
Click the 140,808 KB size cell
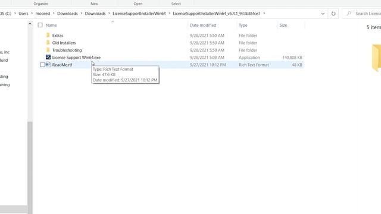(292, 58)
